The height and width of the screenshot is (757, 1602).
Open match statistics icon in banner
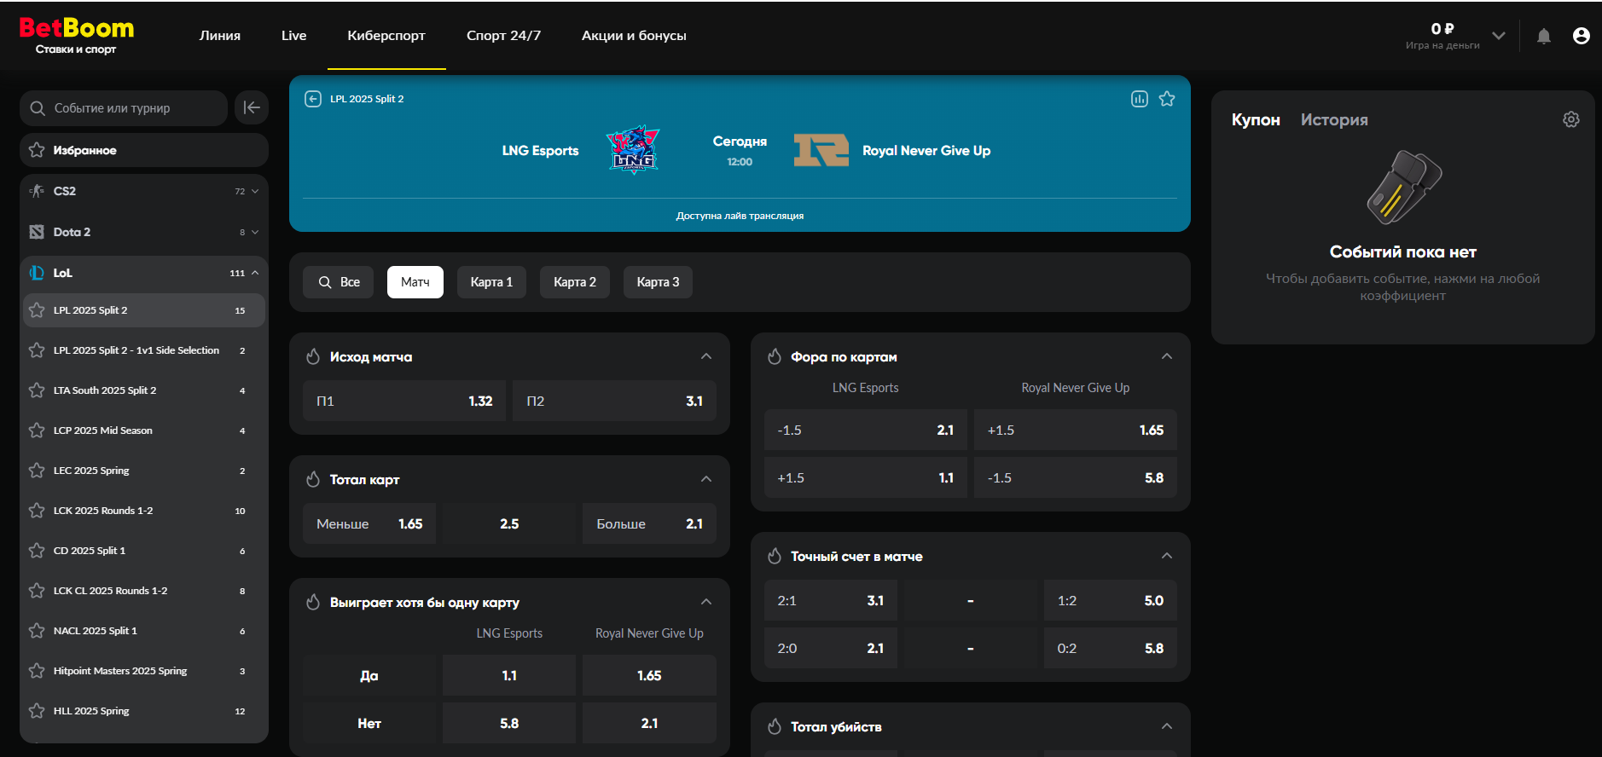(1139, 99)
